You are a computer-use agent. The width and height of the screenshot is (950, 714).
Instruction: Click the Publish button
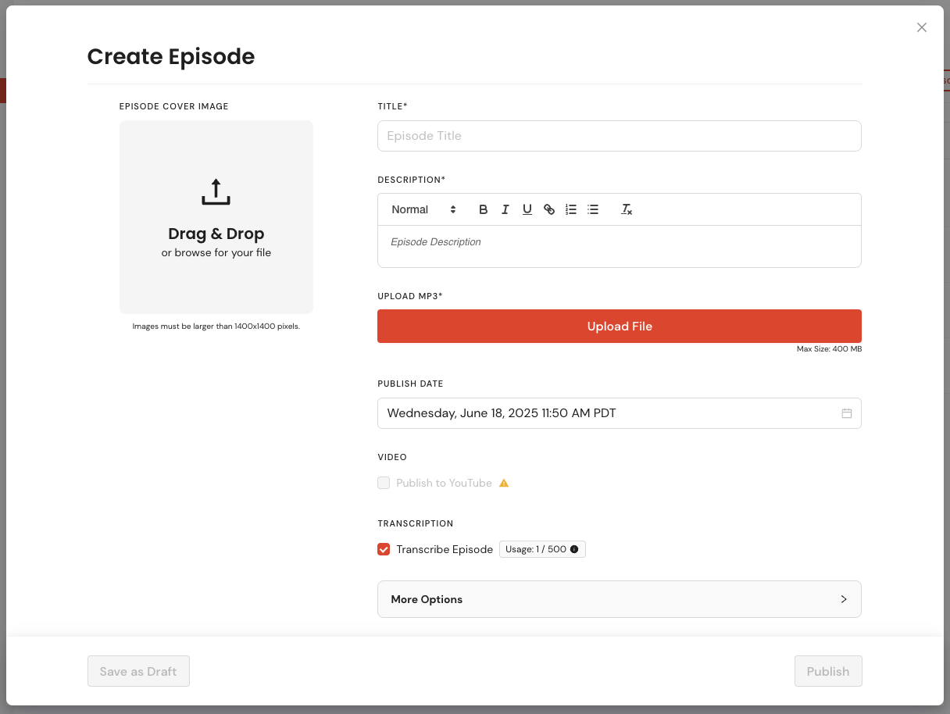[x=828, y=671]
